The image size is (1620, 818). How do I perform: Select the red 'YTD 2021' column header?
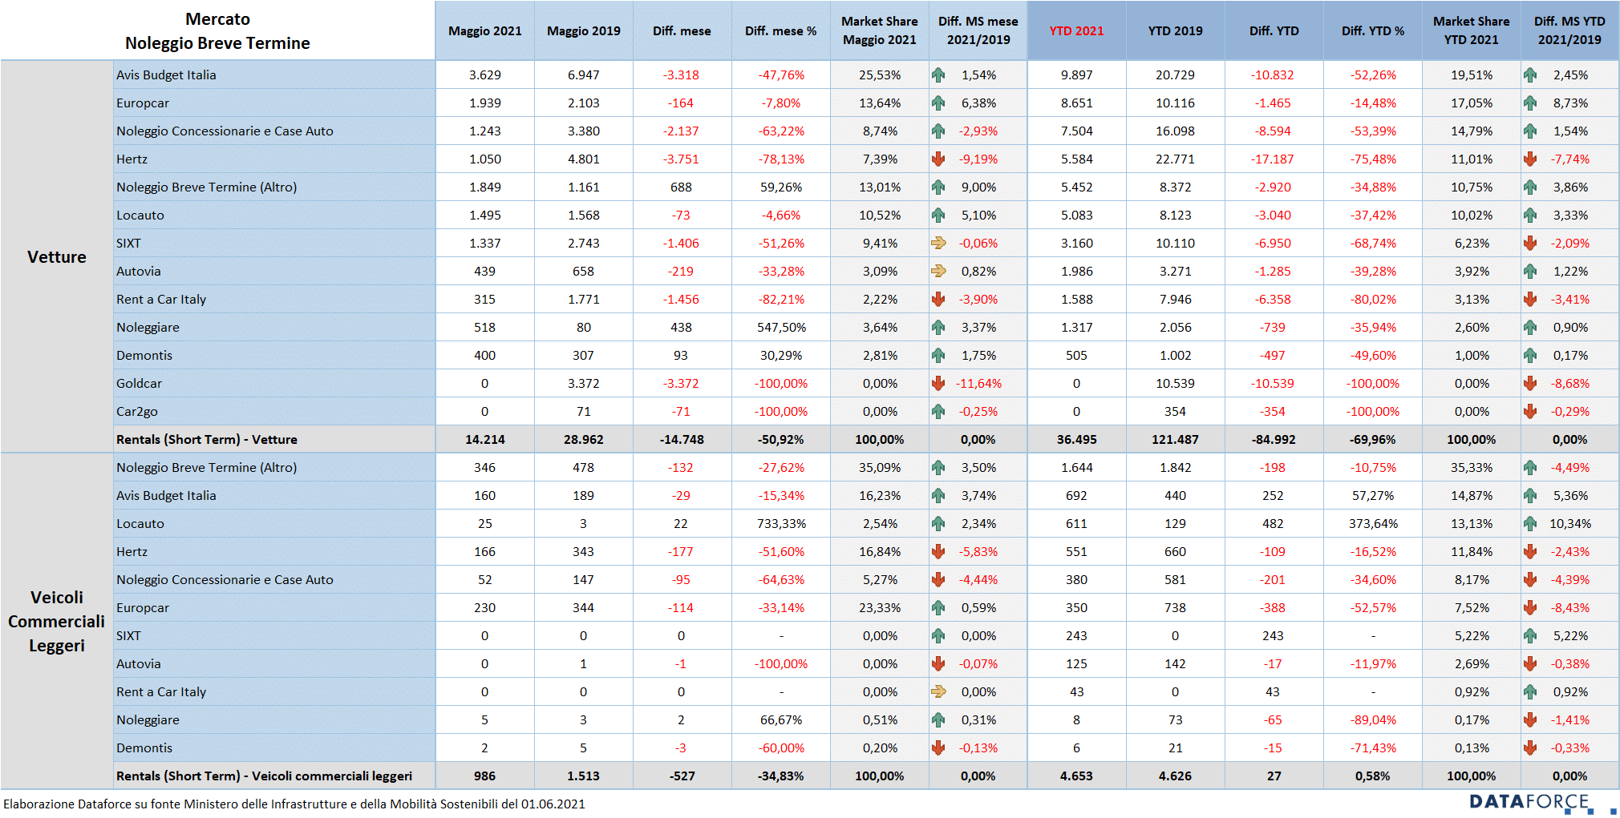click(x=1076, y=31)
